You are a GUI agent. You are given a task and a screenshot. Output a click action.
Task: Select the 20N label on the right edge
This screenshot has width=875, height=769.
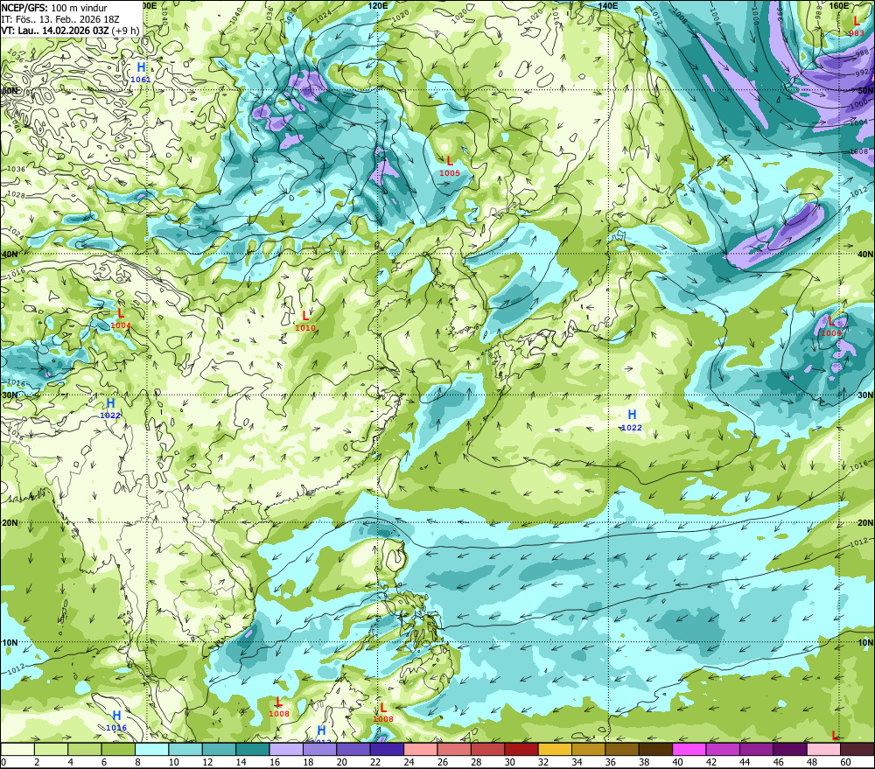click(x=865, y=523)
